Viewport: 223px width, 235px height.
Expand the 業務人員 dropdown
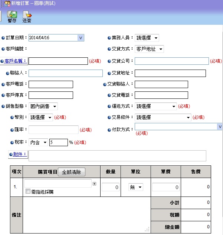click(147, 38)
